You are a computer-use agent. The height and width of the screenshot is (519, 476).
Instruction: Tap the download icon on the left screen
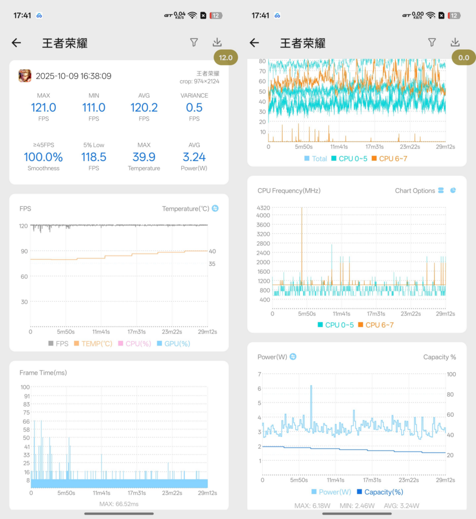217,42
